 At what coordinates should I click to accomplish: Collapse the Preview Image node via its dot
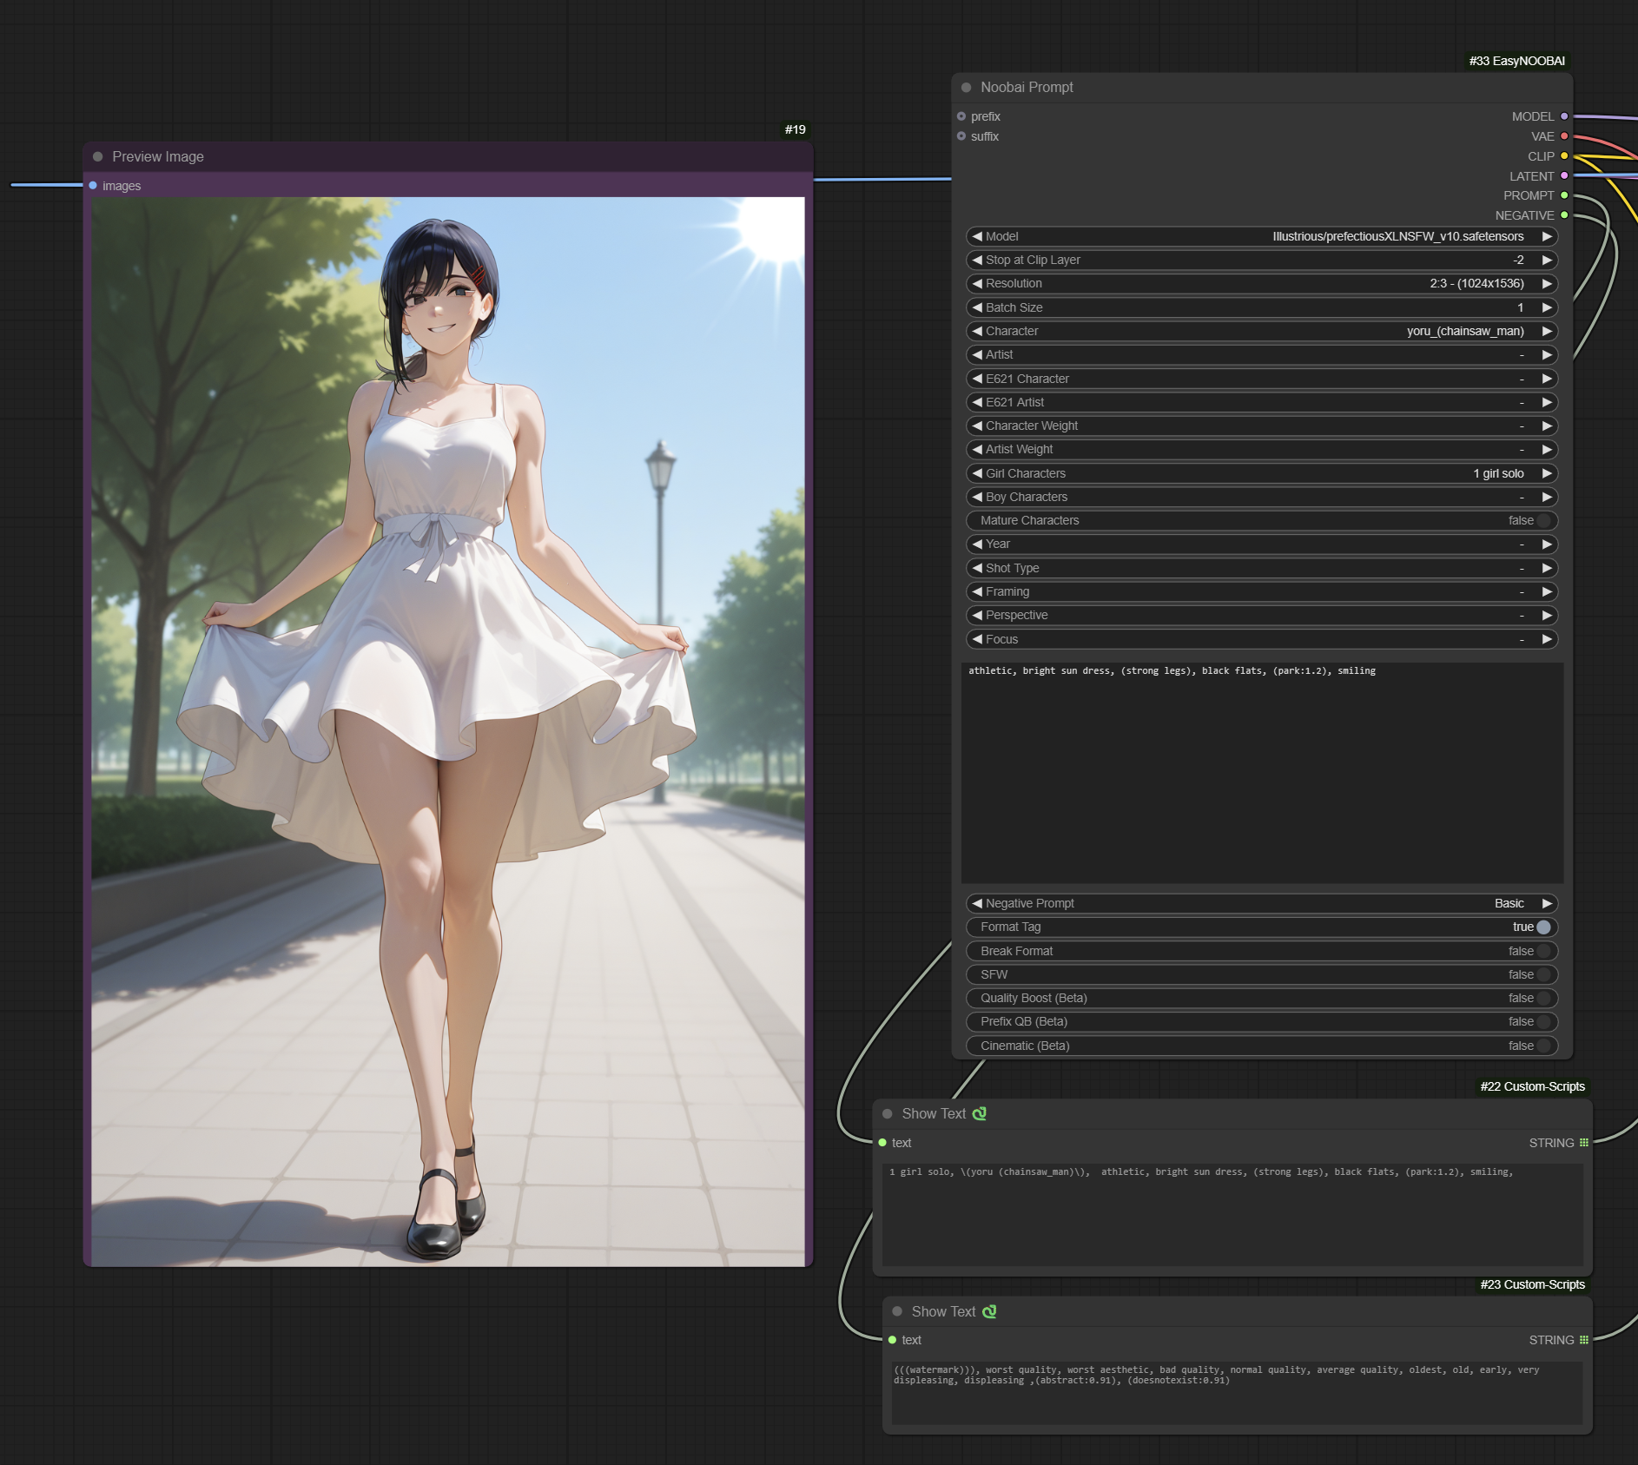(x=97, y=157)
